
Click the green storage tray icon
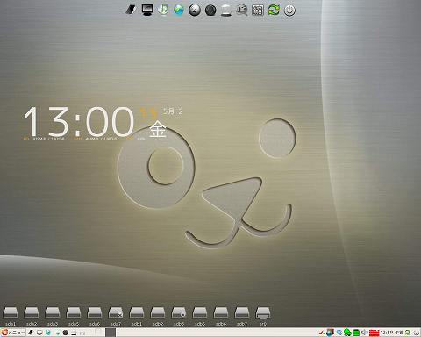pyautogui.click(x=356, y=333)
